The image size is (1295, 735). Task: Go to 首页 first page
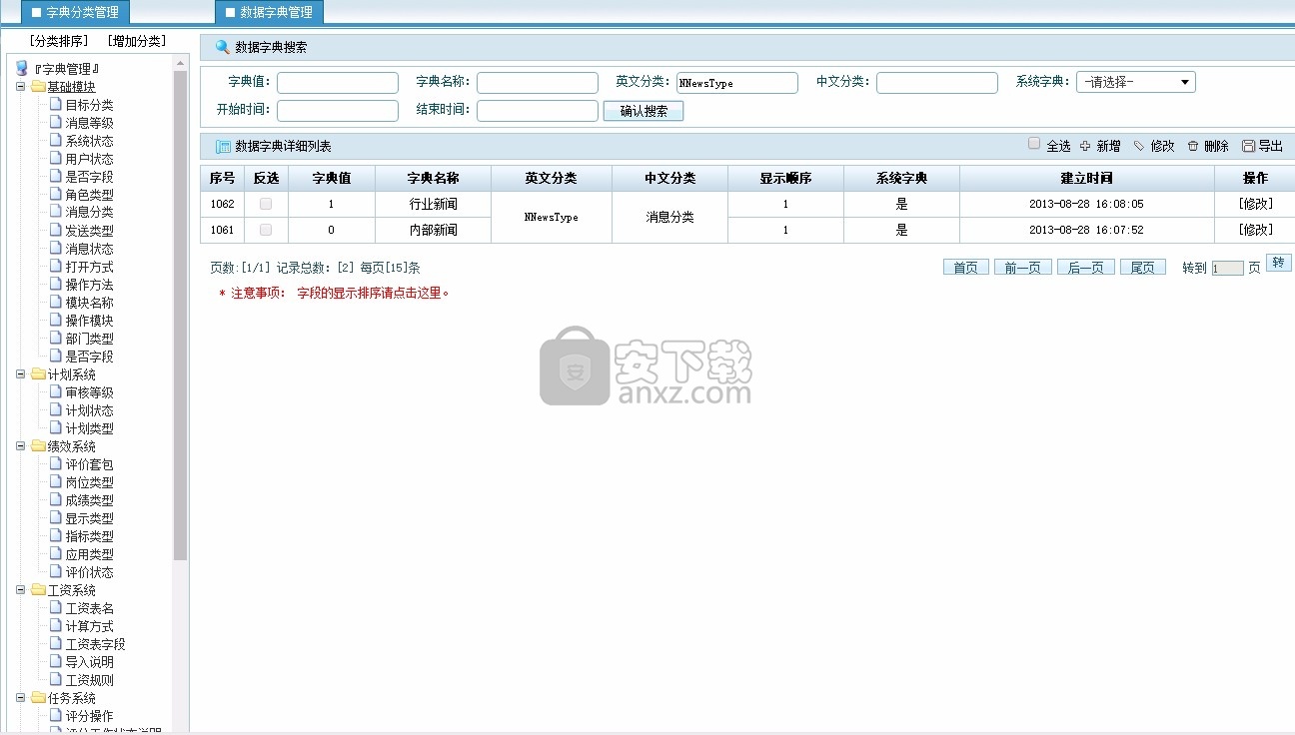[x=966, y=268]
